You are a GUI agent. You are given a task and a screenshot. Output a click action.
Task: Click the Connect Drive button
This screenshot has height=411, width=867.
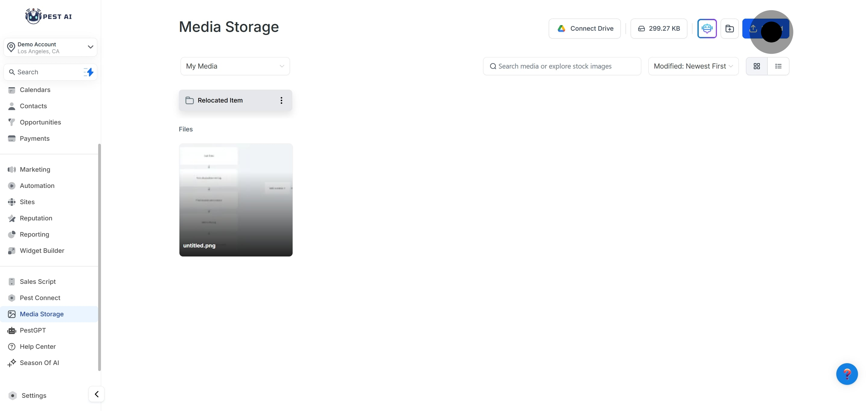[x=585, y=28]
